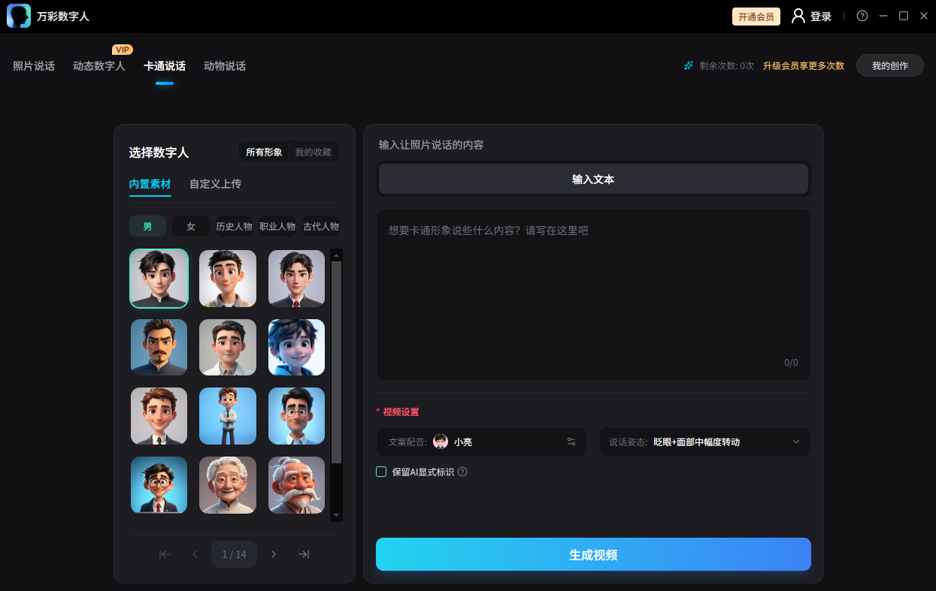Click the help icon beside 保留AI显式标识
Screen dimensions: 936x591
click(464, 472)
